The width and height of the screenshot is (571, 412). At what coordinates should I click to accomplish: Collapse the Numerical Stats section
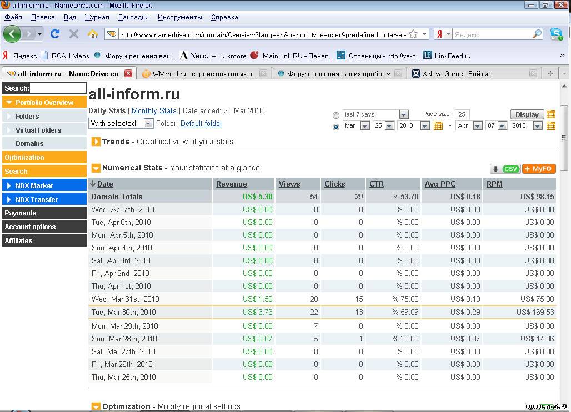pos(96,168)
